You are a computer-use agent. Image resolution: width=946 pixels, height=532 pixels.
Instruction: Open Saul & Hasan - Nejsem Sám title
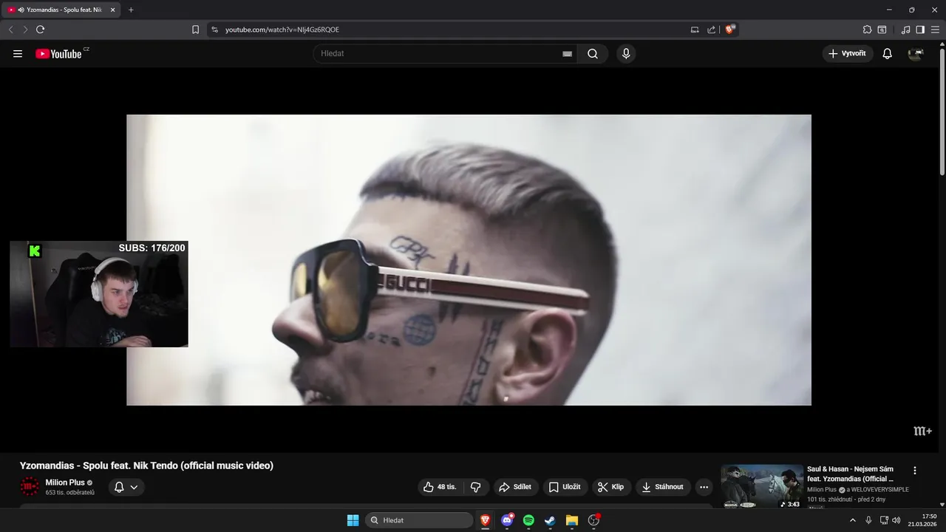pos(851,474)
